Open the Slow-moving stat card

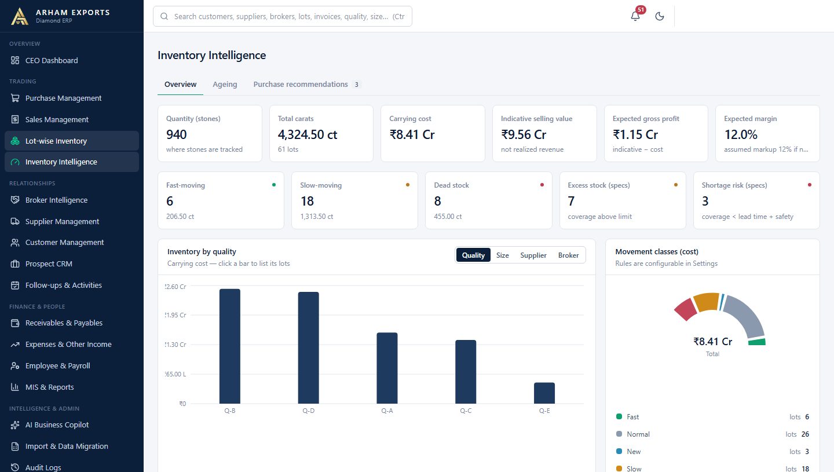pyautogui.click(x=354, y=200)
